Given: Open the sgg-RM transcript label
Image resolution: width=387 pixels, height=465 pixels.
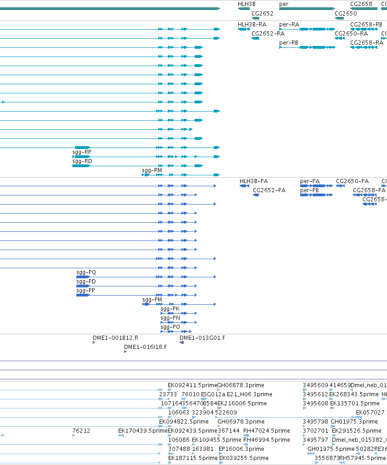Looking at the screenshot, I should pos(152,170).
